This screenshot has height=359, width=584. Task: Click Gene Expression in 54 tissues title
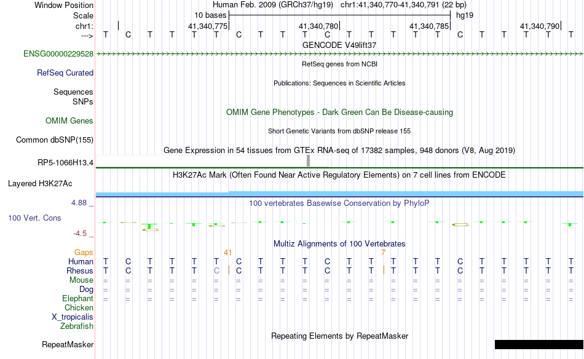[339, 151]
